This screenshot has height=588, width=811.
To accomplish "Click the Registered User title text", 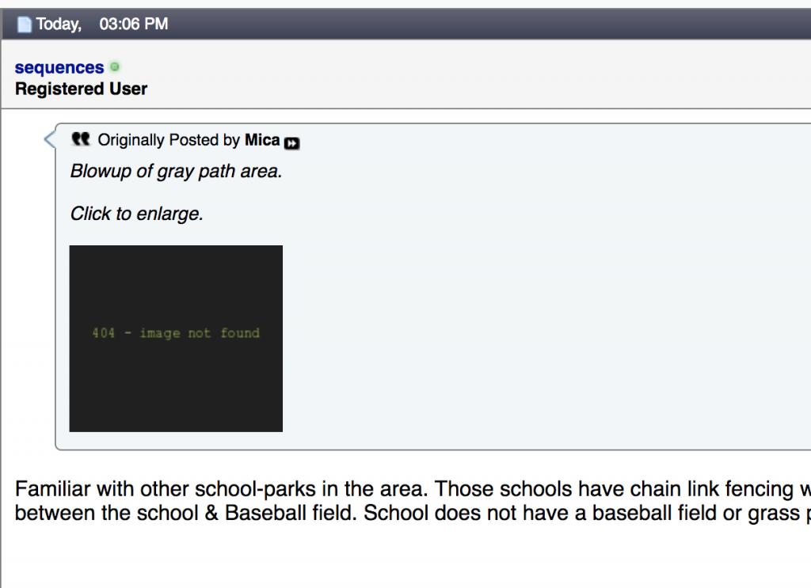I will click(81, 89).
